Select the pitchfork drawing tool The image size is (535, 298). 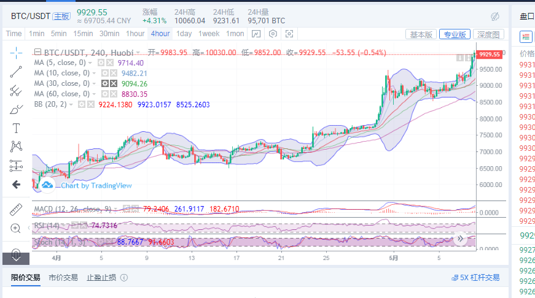[16, 91]
